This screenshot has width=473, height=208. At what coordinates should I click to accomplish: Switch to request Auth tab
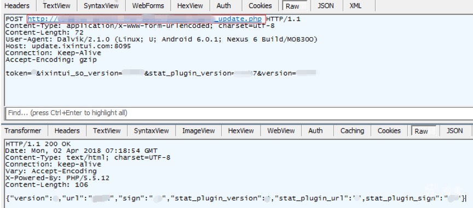pos(224,5)
